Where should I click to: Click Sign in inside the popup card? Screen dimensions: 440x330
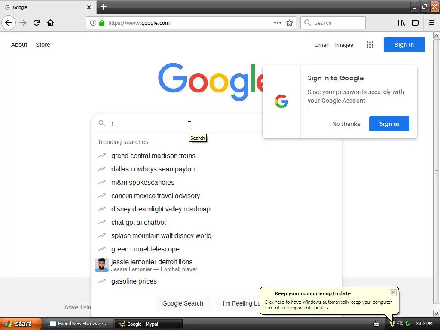[389, 124]
